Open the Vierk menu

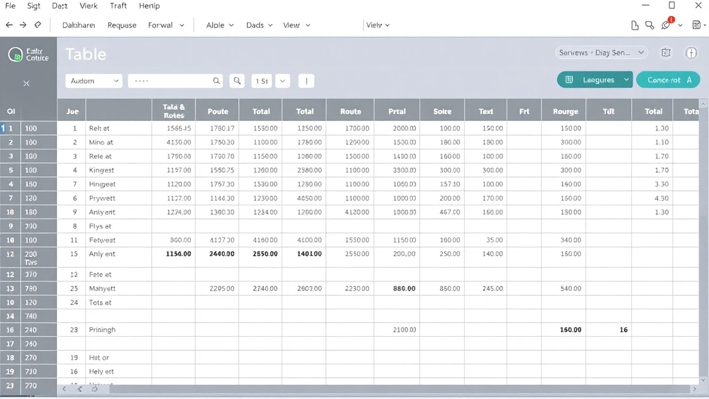(89, 6)
